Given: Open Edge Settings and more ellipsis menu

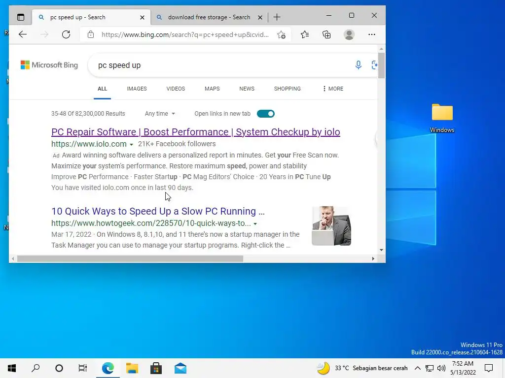Looking at the screenshot, I should (x=372, y=34).
